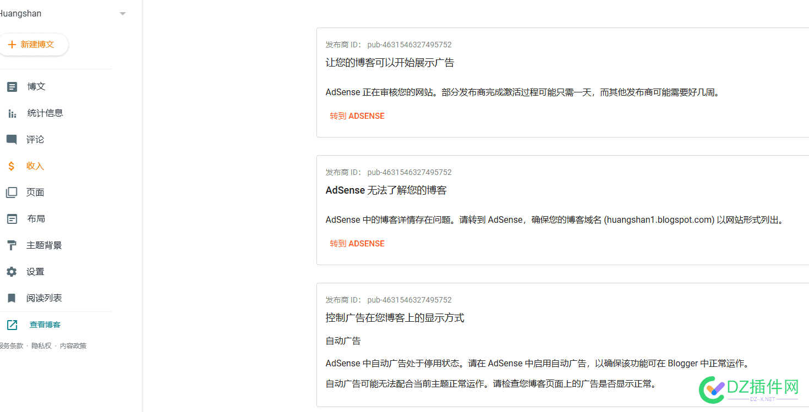
Task: Click the text mentioning huangshan1.blogspot.com
Action: (554, 220)
